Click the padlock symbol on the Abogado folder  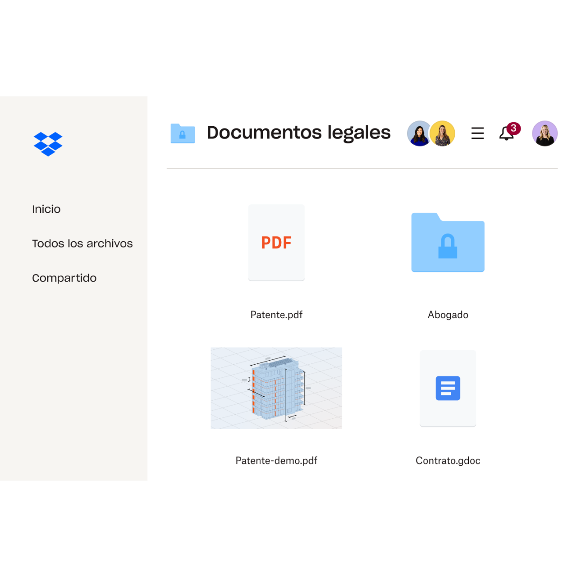[x=448, y=247]
